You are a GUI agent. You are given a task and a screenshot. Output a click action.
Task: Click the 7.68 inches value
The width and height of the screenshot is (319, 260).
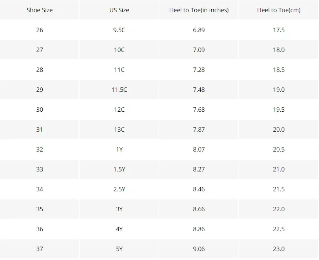coord(199,110)
